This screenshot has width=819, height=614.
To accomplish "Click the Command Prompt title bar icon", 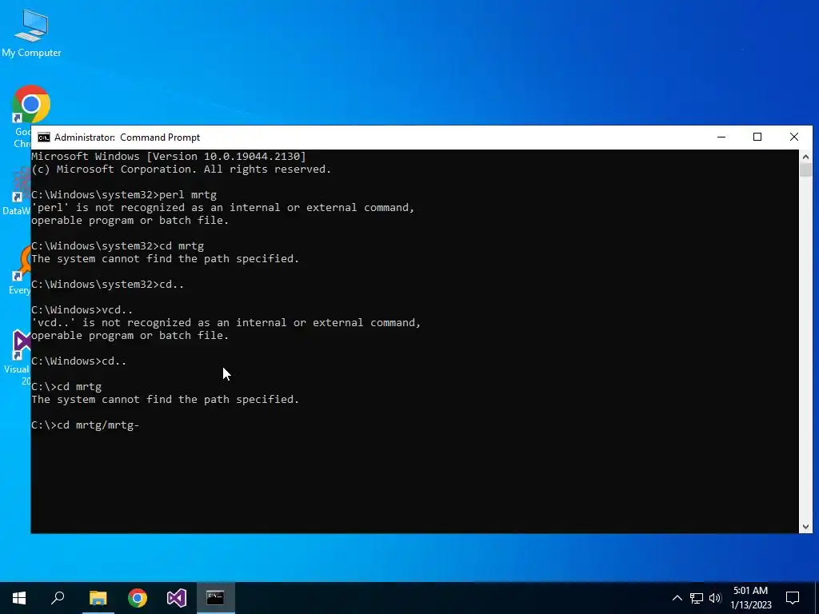I will pyautogui.click(x=44, y=138).
